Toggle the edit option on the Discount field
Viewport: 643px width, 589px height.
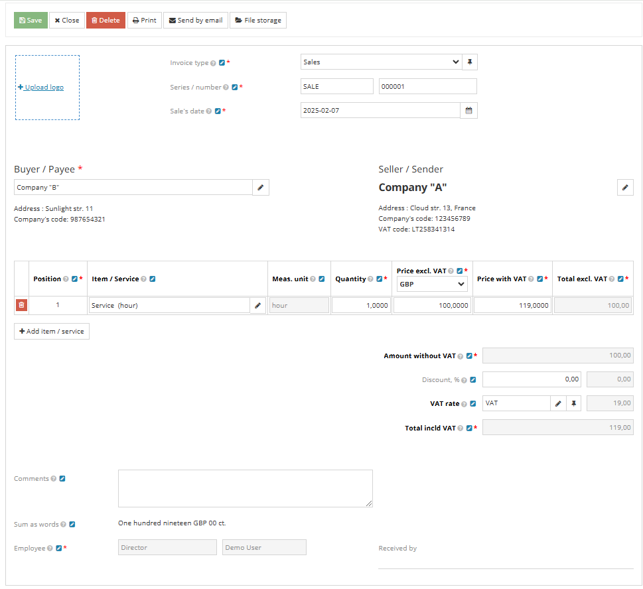471,379
